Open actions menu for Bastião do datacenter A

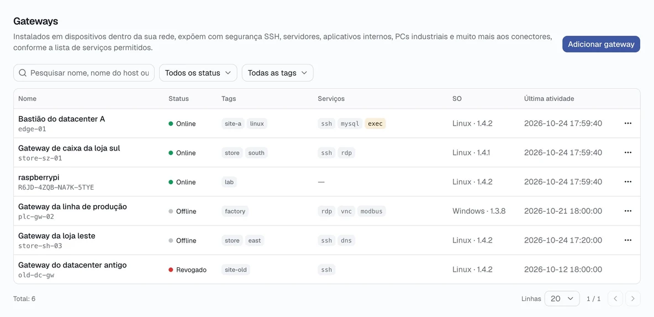627,123
